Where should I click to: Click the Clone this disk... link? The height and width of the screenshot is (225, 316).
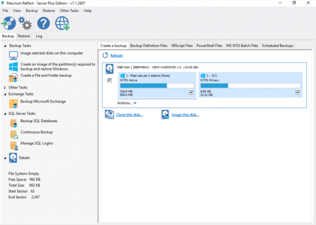[x=130, y=115]
